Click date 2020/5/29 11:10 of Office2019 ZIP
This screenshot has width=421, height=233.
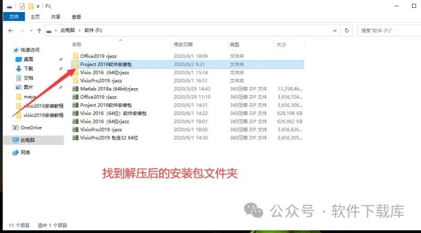[x=192, y=97]
